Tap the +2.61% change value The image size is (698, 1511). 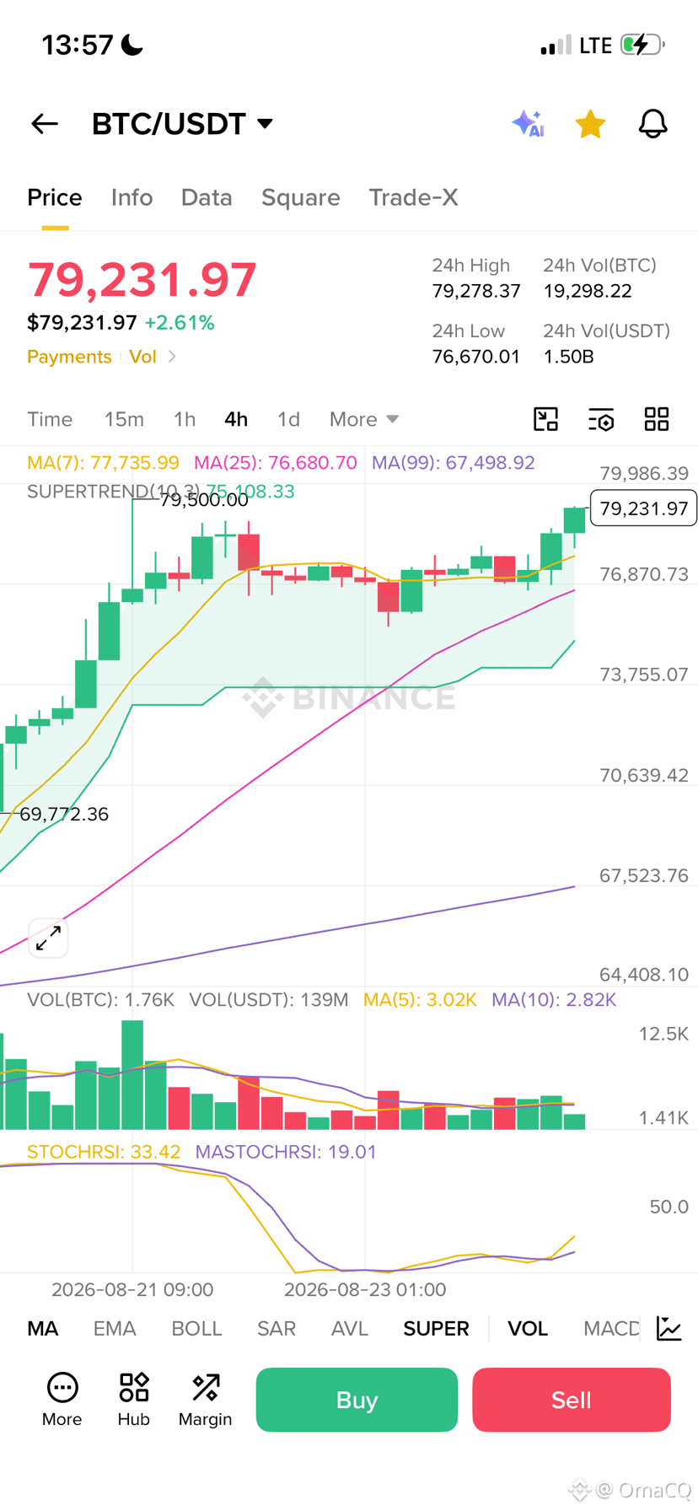180,323
